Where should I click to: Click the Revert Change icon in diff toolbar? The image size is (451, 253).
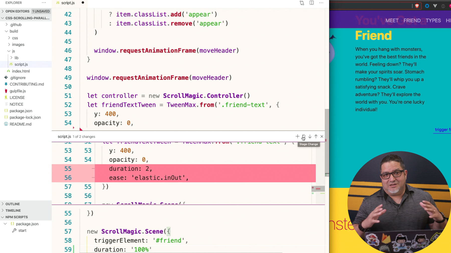pyautogui.click(x=304, y=136)
